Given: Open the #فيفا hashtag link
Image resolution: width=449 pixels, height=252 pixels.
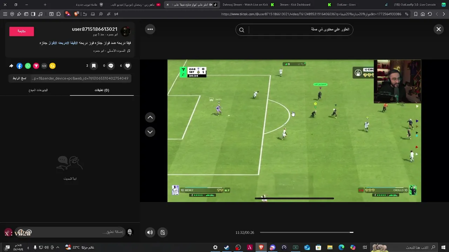Looking at the screenshot, I should [x=74, y=43].
